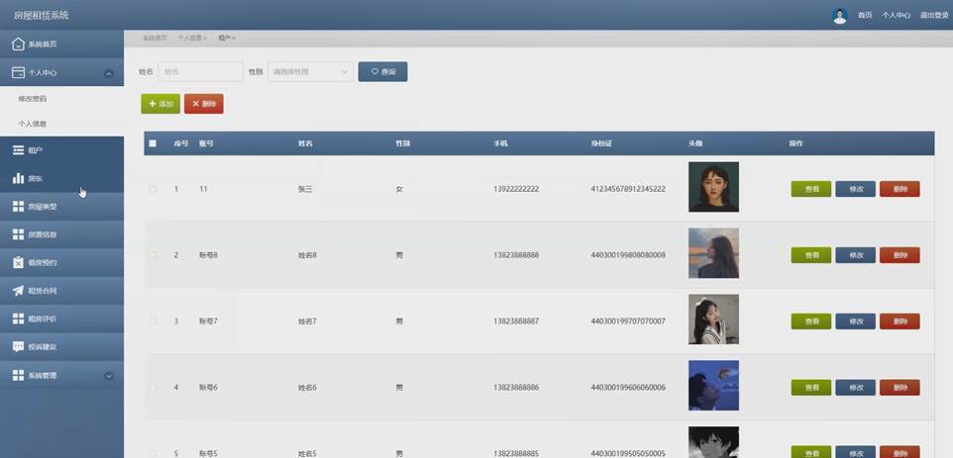Click the 房源信息 grid icon
This screenshot has width=953, height=458.
tap(18, 234)
